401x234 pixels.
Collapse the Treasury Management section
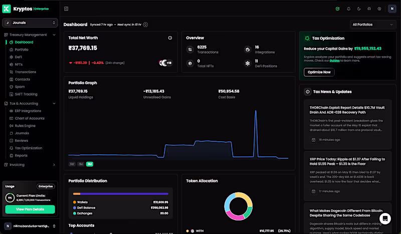[54, 35]
